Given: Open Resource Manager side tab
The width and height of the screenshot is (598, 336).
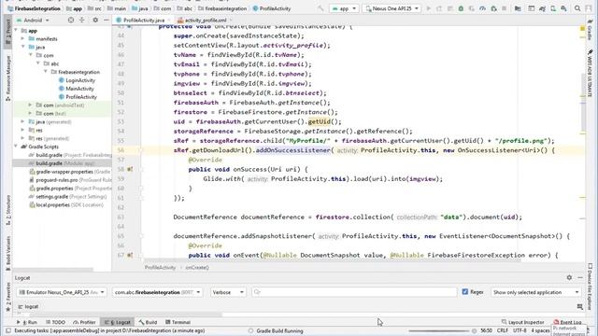Looking at the screenshot, I should 7,78.
